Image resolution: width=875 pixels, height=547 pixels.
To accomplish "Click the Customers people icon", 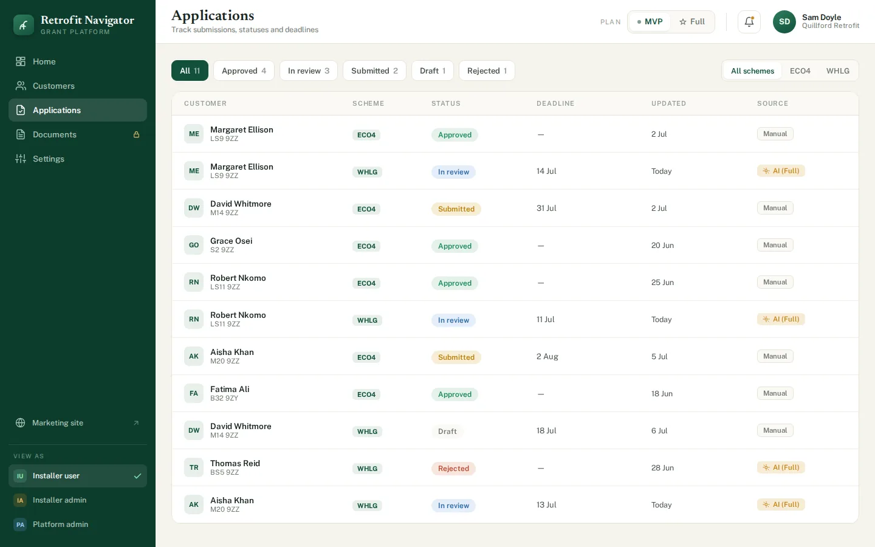I will coord(21,86).
